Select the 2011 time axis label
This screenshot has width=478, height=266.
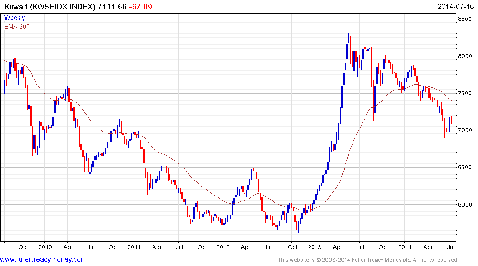click(134, 247)
